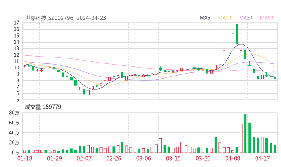Select the 03-06 date label

[x=144, y=158]
